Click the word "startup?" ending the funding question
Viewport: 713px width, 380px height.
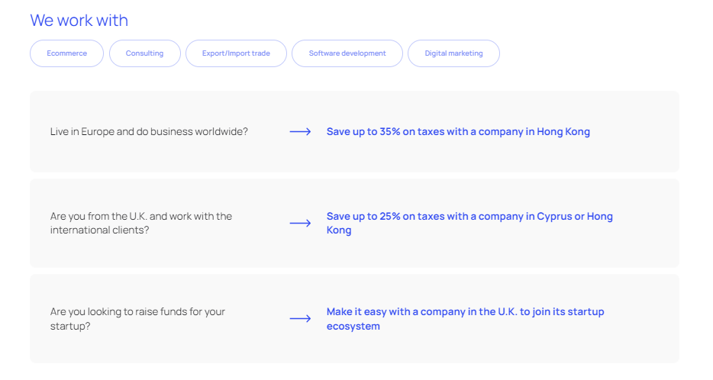(x=69, y=326)
